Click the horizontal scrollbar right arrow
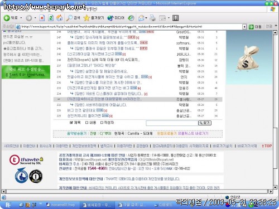Image resolution: width=279 pixels, height=209 pixels. 271,191
